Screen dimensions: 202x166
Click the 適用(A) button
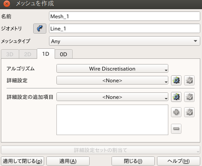pos(68,161)
